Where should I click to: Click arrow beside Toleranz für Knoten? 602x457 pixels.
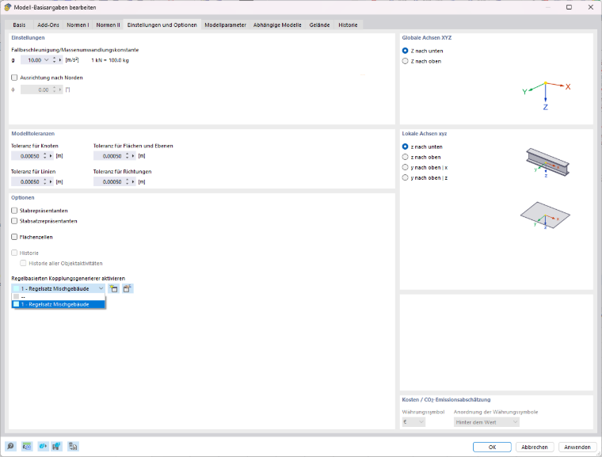pyautogui.click(x=51, y=156)
